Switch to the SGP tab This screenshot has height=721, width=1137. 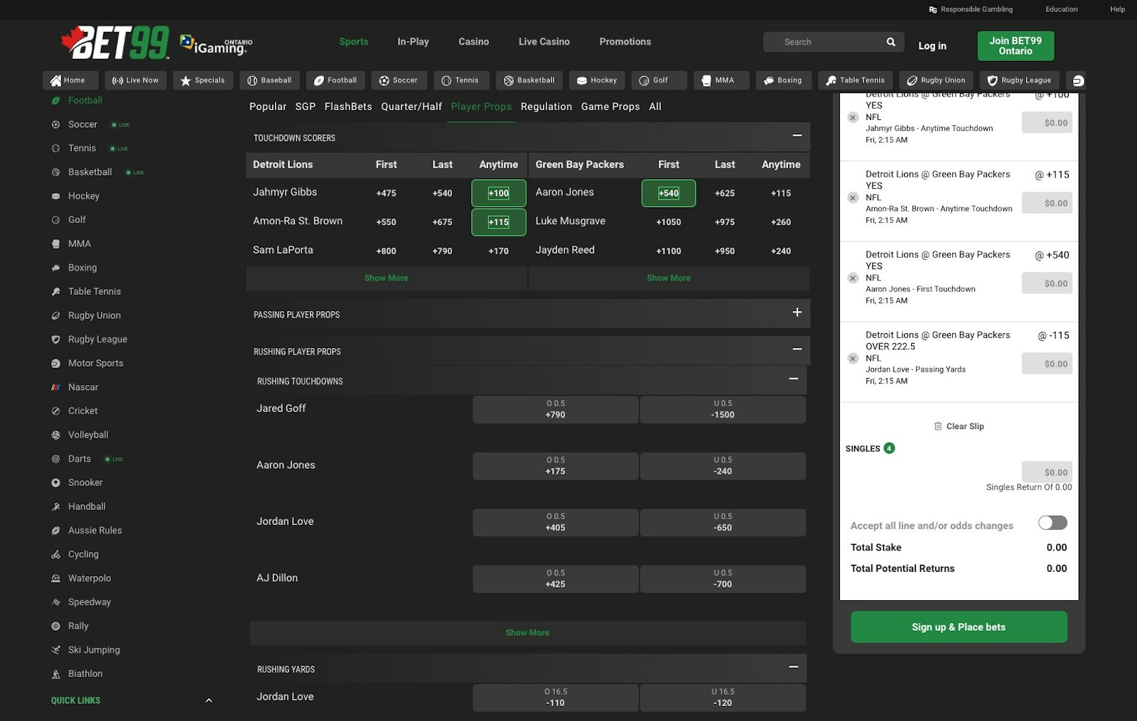click(305, 107)
